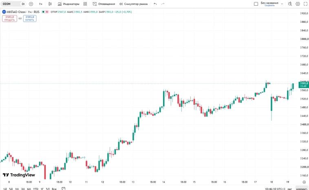Open the indicator templates grid icon
Viewport: 309px width, 190px height.
coord(85,4)
